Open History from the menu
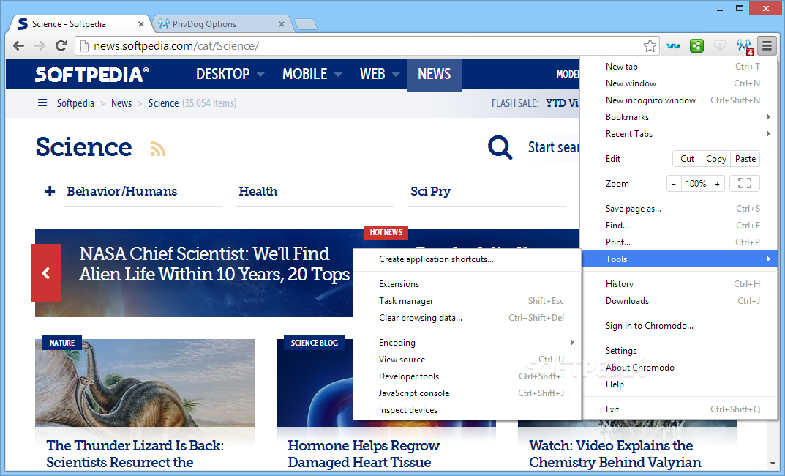The image size is (785, 476). [x=678, y=284]
